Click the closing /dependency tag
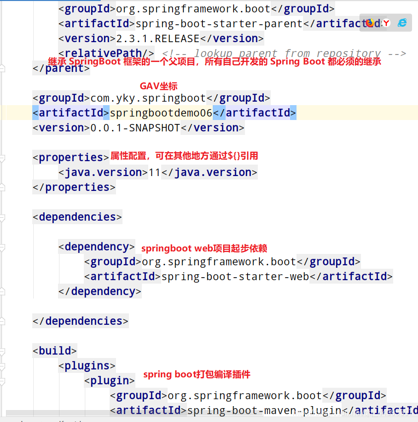This screenshot has height=422, width=418. click(x=100, y=292)
